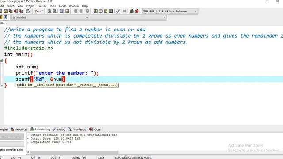Viewport: 283px width, 159px height.
Task: Open the empty member dropdown beside globals
Action: 128,18
